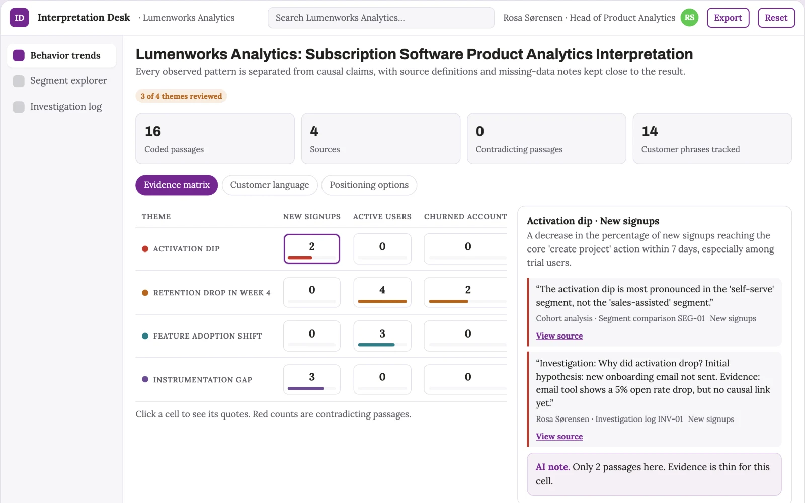Select Retention drop New signups cell
Screen dimensions: 805x503
312,292
